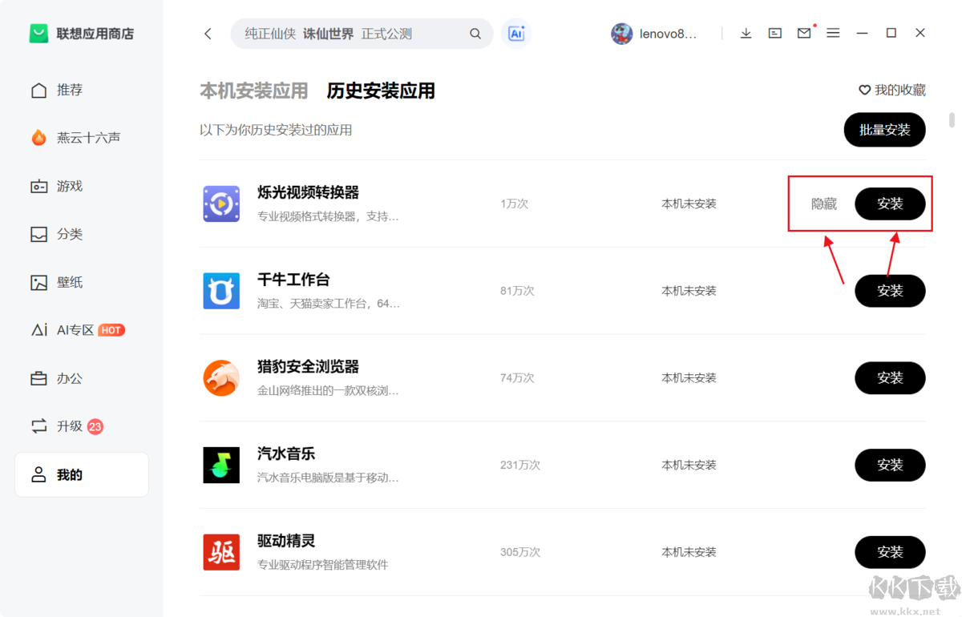Click the feedback message box icon
This screenshot has width=962, height=617.
point(774,34)
